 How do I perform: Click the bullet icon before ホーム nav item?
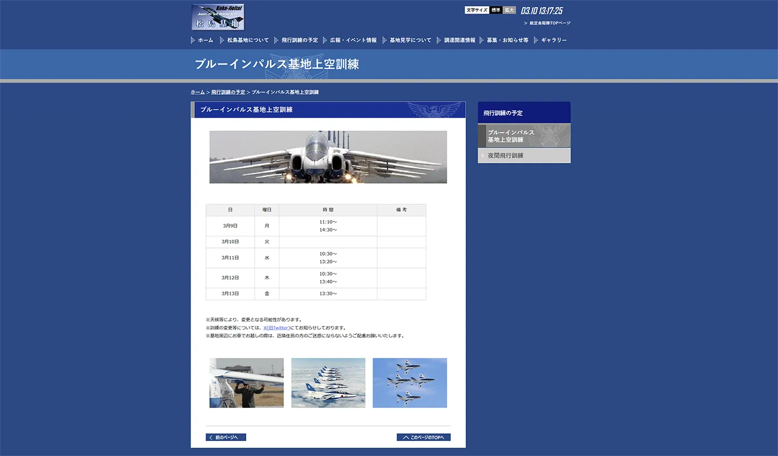tap(191, 39)
